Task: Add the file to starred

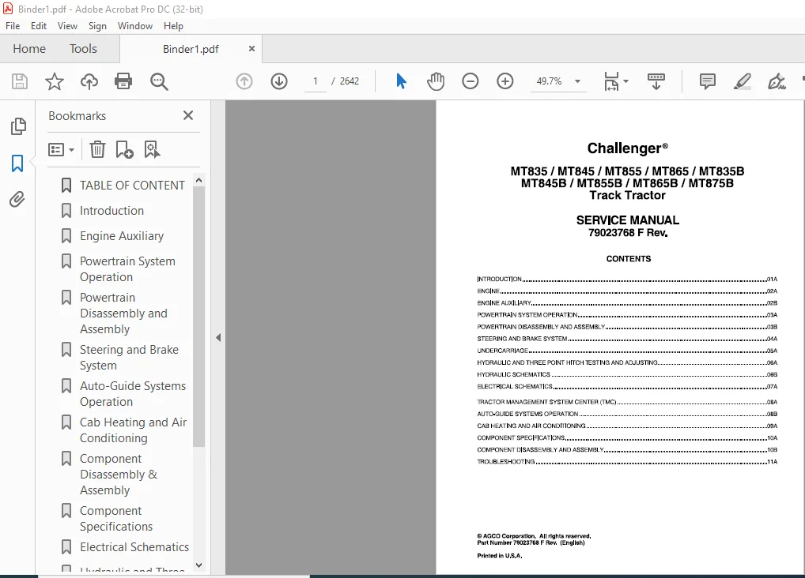Action: [55, 81]
